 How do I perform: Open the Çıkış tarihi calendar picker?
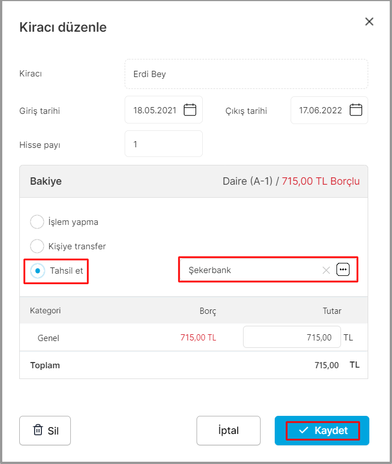coord(356,110)
